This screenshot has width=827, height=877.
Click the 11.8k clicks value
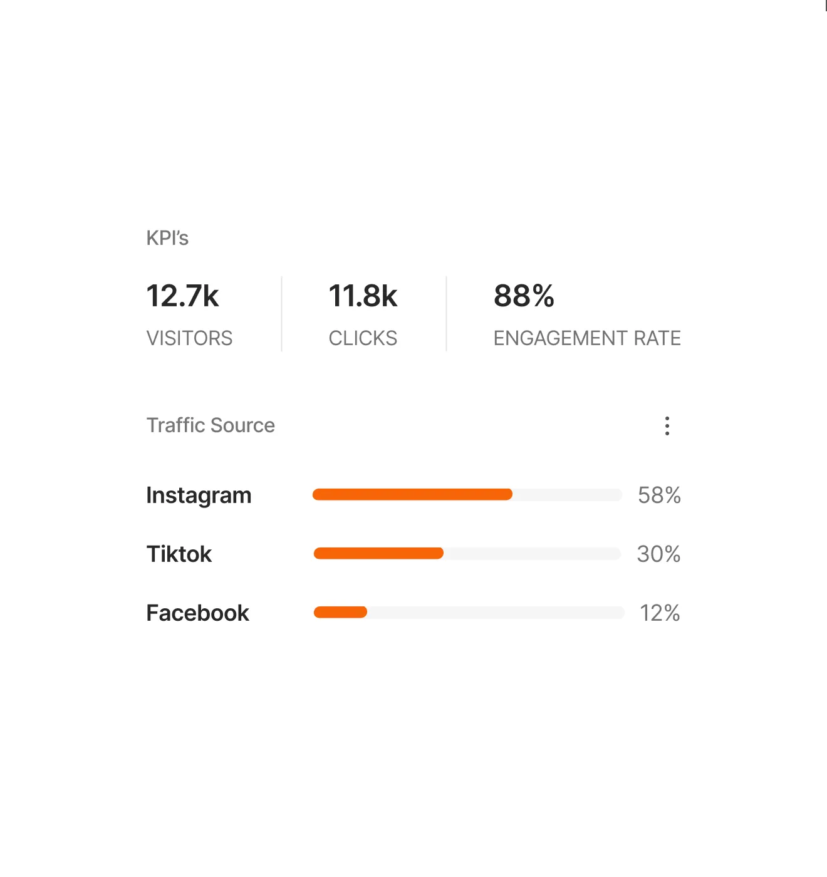point(363,296)
